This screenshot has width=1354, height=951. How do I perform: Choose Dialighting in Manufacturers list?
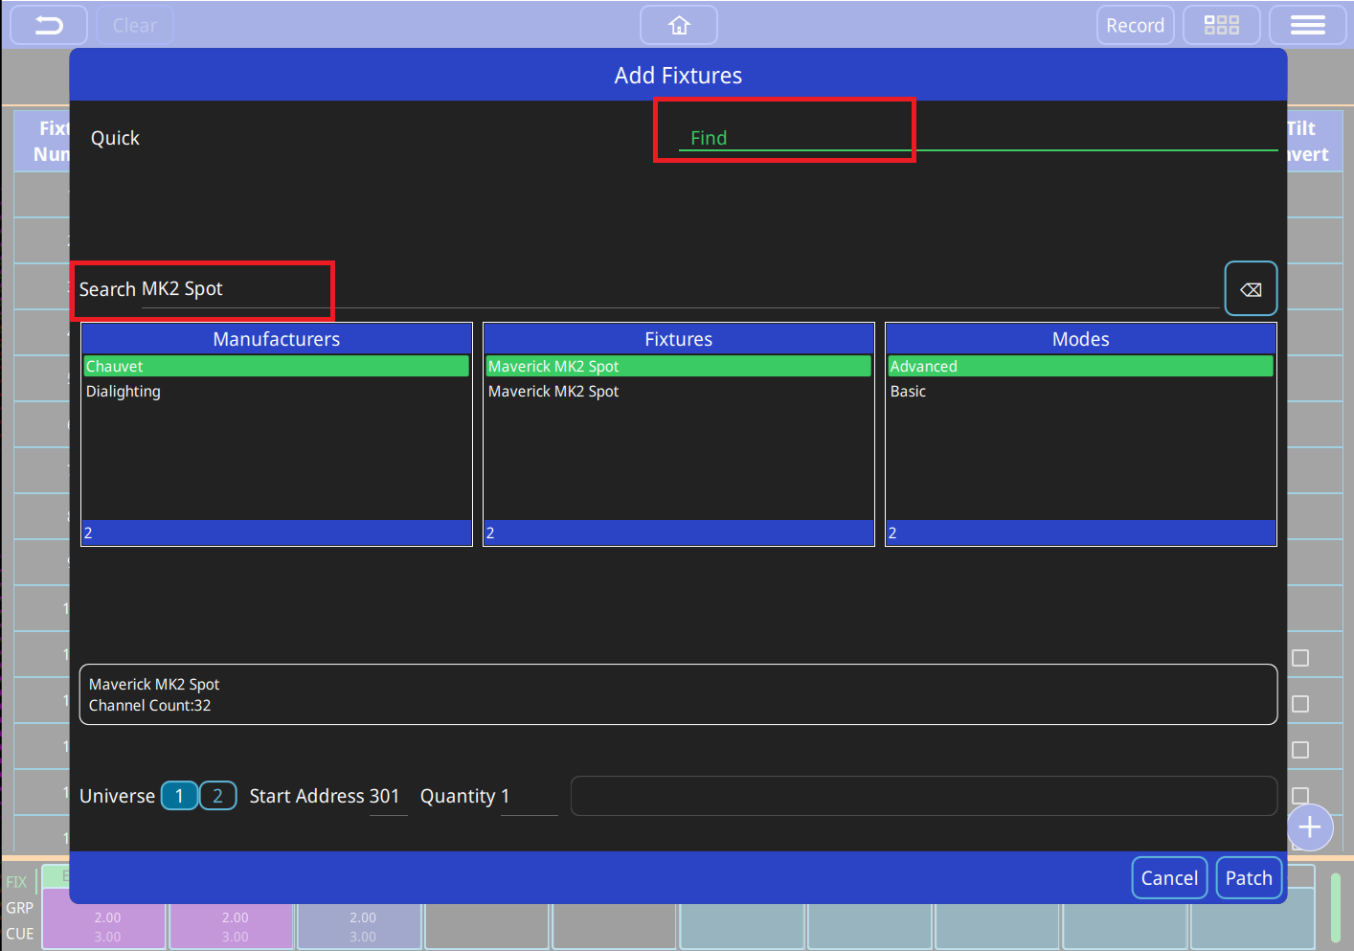pyautogui.click(x=124, y=392)
